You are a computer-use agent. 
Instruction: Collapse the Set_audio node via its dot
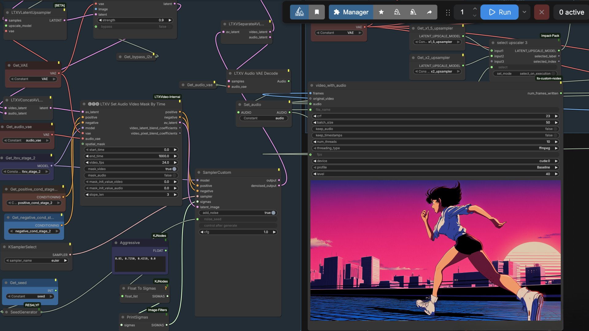click(x=240, y=105)
